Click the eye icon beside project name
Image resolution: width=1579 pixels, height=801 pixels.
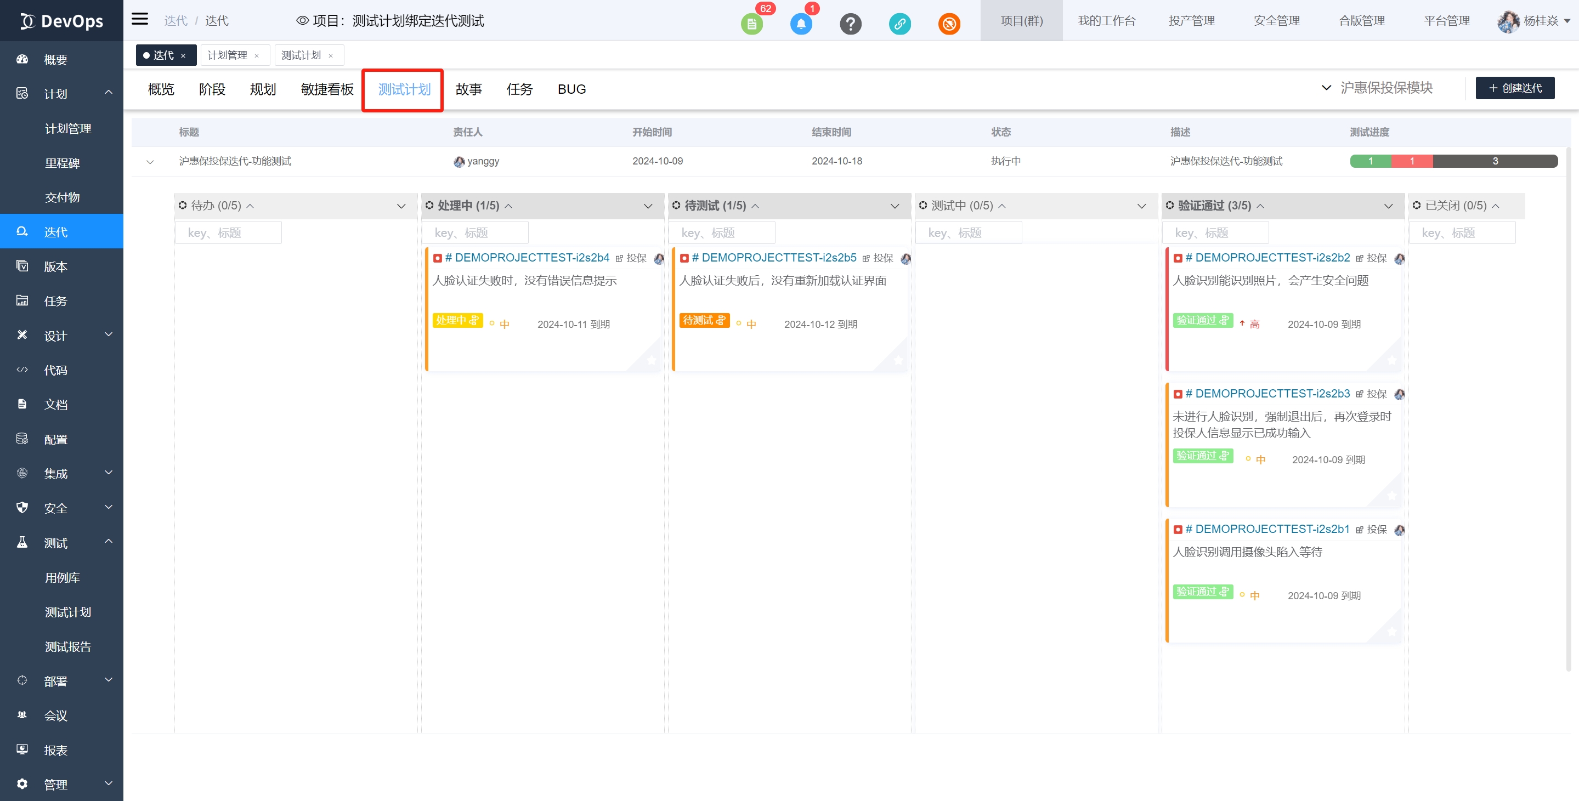(302, 21)
